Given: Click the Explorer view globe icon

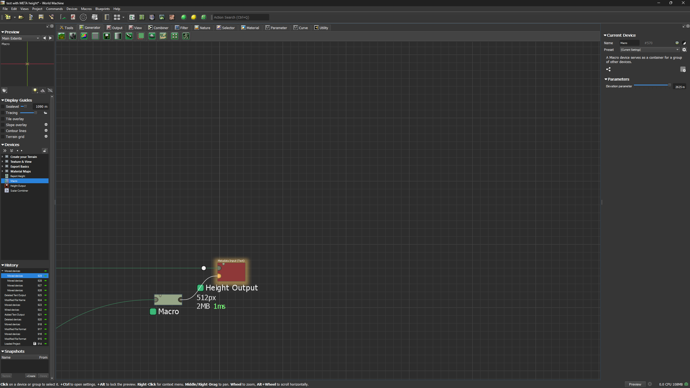Looking at the screenshot, I should pos(152,17).
